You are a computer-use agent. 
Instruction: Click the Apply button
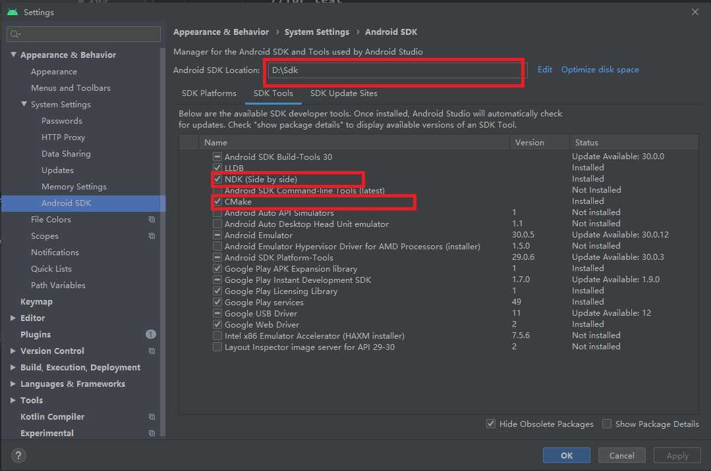(677, 455)
